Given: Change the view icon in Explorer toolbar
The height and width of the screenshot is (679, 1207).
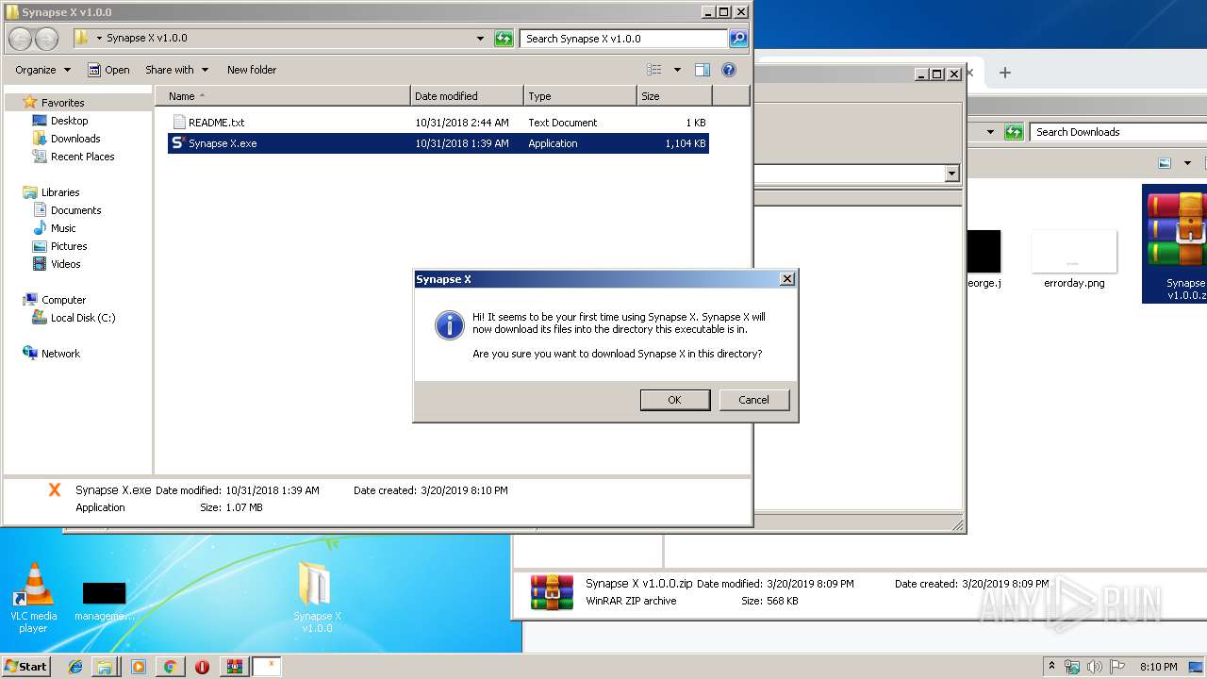Looking at the screenshot, I should coord(654,70).
